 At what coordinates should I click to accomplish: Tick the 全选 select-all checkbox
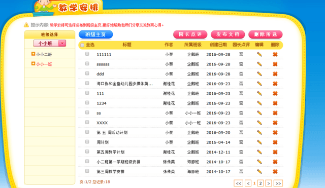click(x=82, y=45)
